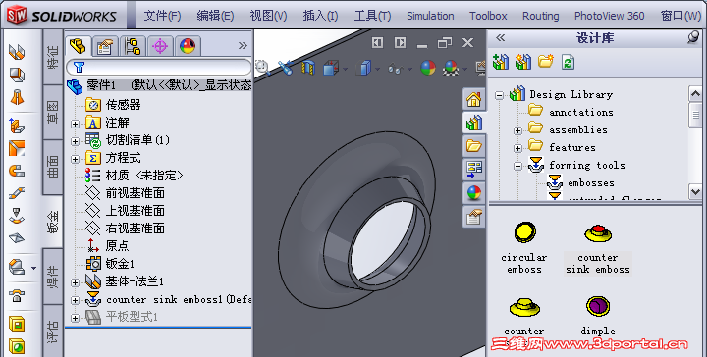The image size is (707, 357).
Task: Select the circular emboss forming tool
Action: pyautogui.click(x=524, y=247)
